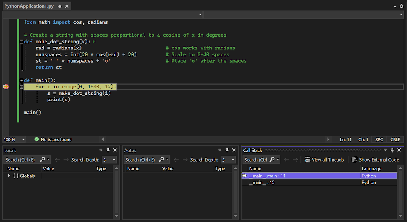Open the zoom level dropdown showing 100%
Image resolution: width=407 pixels, height=222 pixels.
point(23,139)
